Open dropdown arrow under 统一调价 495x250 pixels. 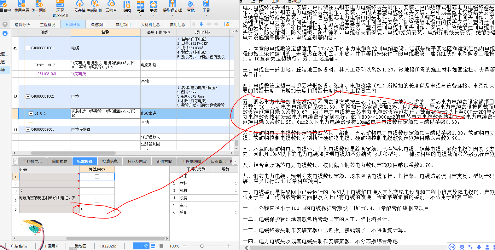[39, 15]
